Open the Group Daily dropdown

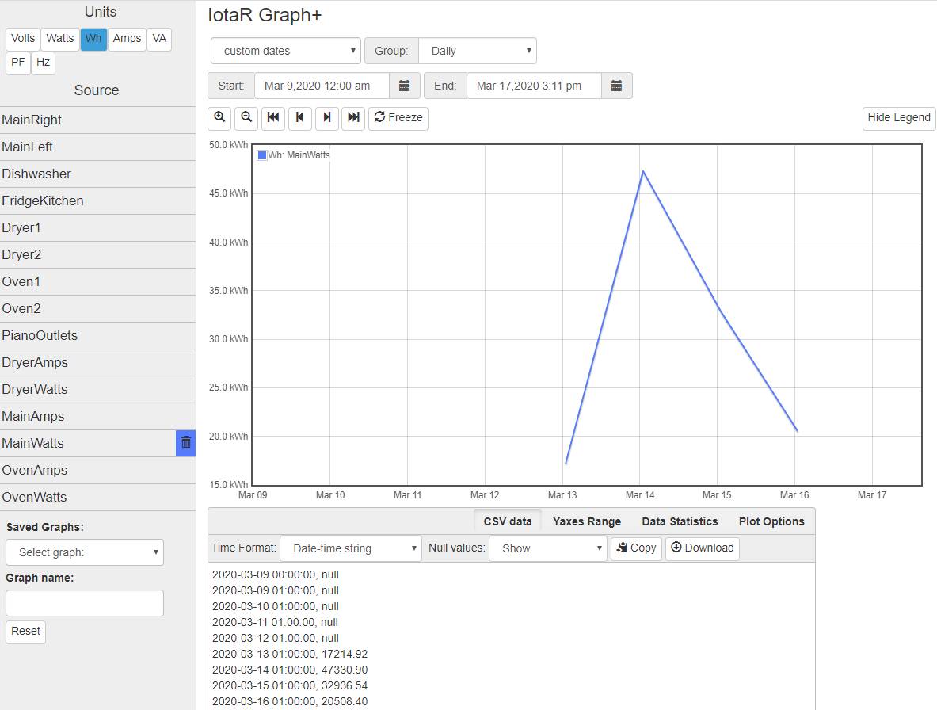click(x=478, y=51)
